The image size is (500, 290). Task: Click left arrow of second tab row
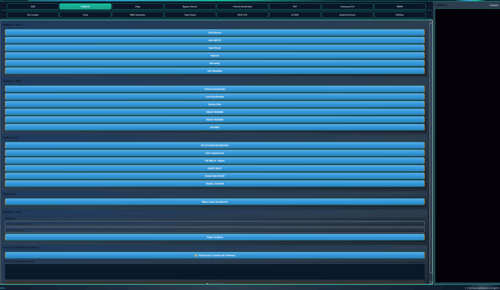4,15
